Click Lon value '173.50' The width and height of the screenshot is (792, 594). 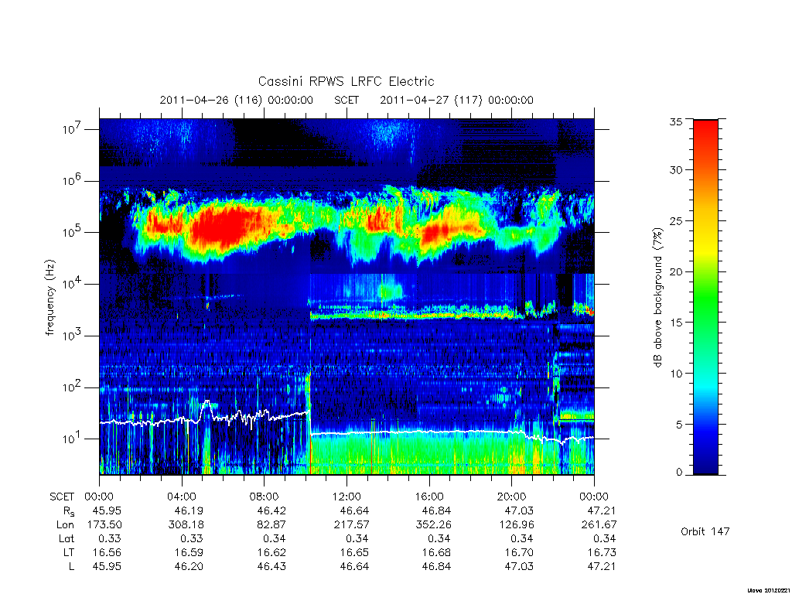coord(104,525)
